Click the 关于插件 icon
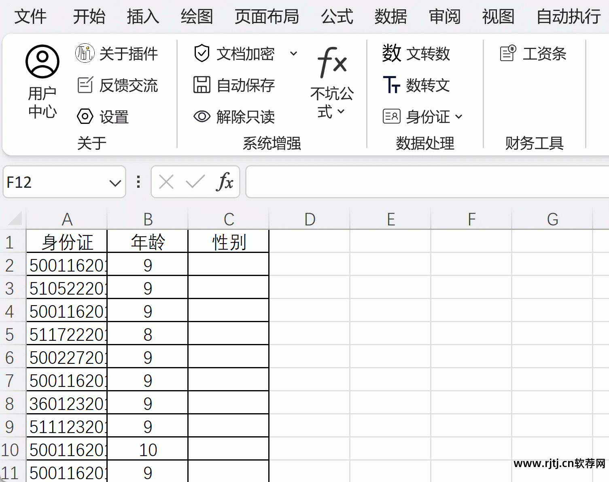This screenshot has height=482, width=609. coord(85,53)
